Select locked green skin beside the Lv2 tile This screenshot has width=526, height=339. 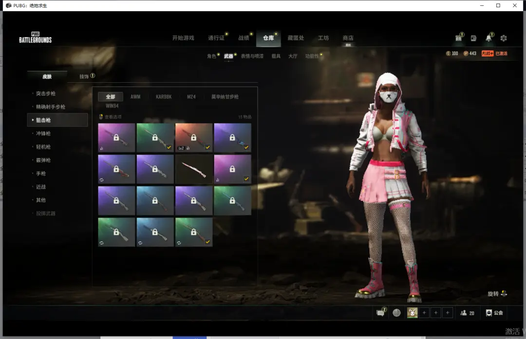155,138
